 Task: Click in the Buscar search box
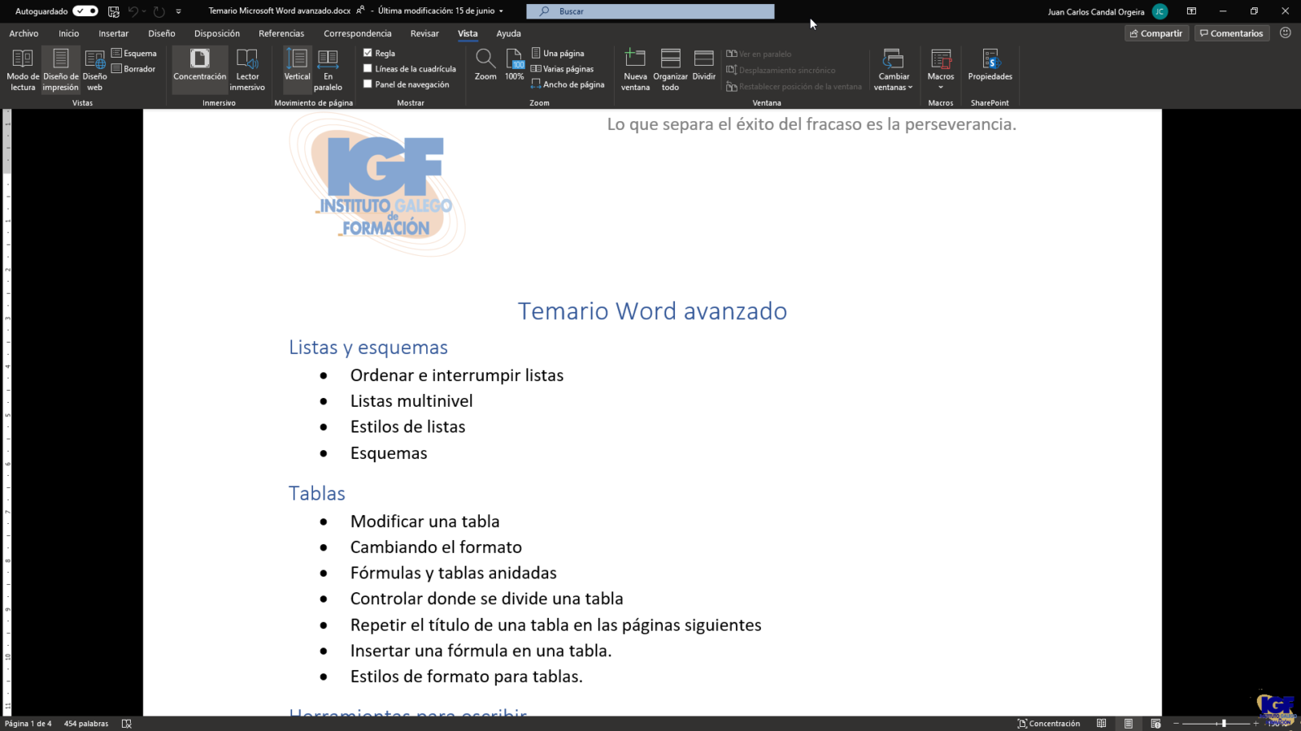650,11
